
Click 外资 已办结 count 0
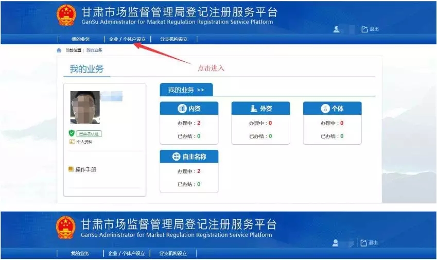click(x=270, y=136)
